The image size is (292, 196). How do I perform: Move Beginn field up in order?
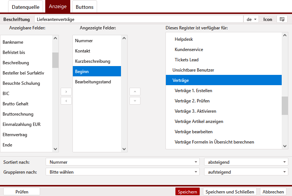[x=135, y=91]
